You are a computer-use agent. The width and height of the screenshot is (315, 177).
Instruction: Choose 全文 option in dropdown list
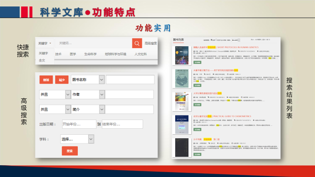(x=42, y=60)
